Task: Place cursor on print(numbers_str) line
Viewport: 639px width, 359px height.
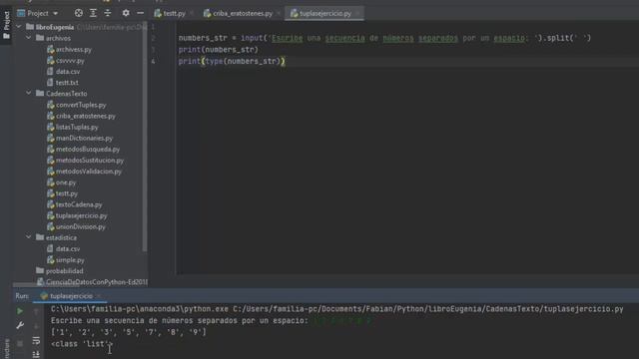Action: [x=218, y=49]
